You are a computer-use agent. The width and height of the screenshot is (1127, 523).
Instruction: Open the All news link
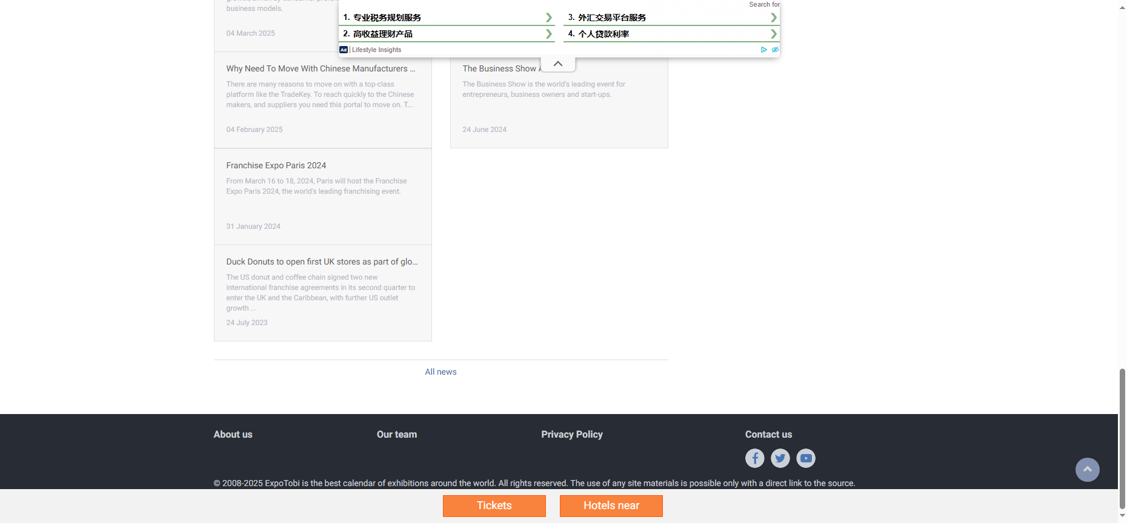[x=440, y=372]
